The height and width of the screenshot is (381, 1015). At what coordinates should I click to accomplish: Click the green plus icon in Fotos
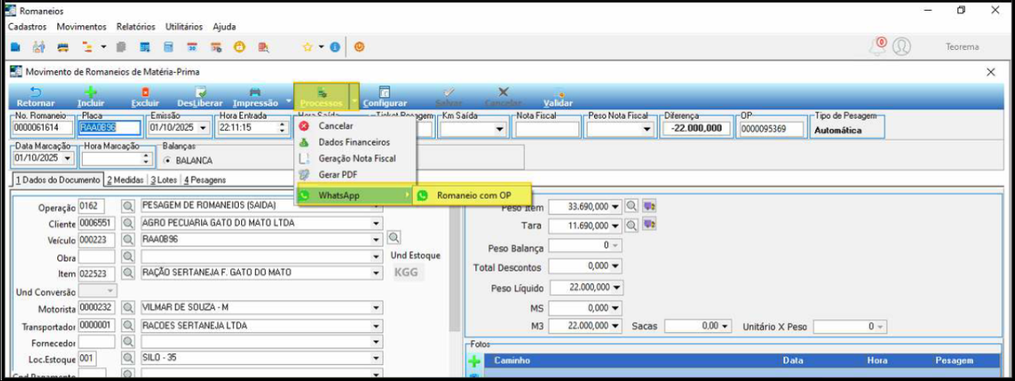[x=474, y=361]
